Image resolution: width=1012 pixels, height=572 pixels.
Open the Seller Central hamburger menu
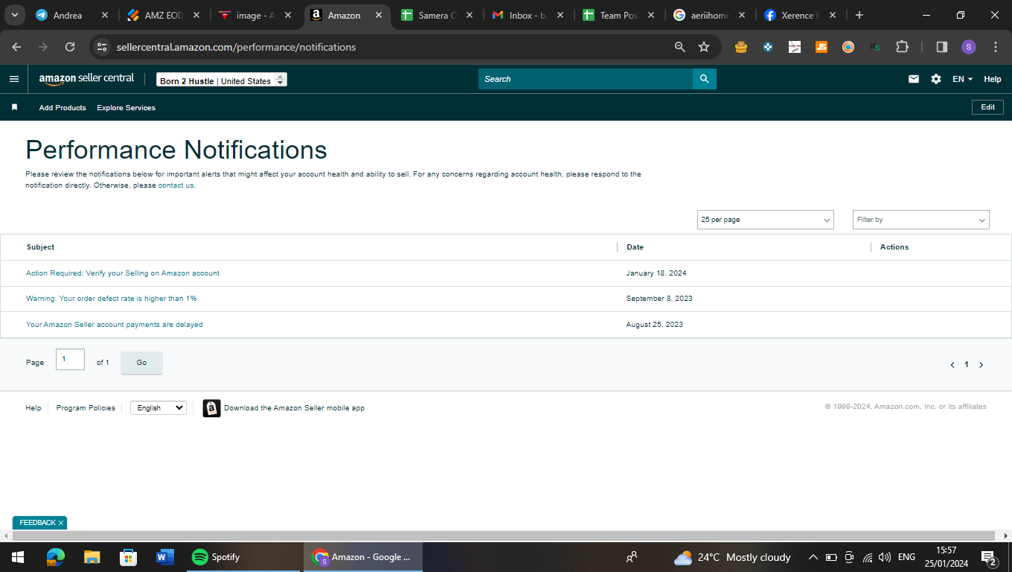14,79
